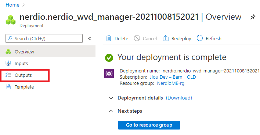The image size is (260, 135).
Task: Click the Redeploy upload icon
Action: tap(165, 38)
